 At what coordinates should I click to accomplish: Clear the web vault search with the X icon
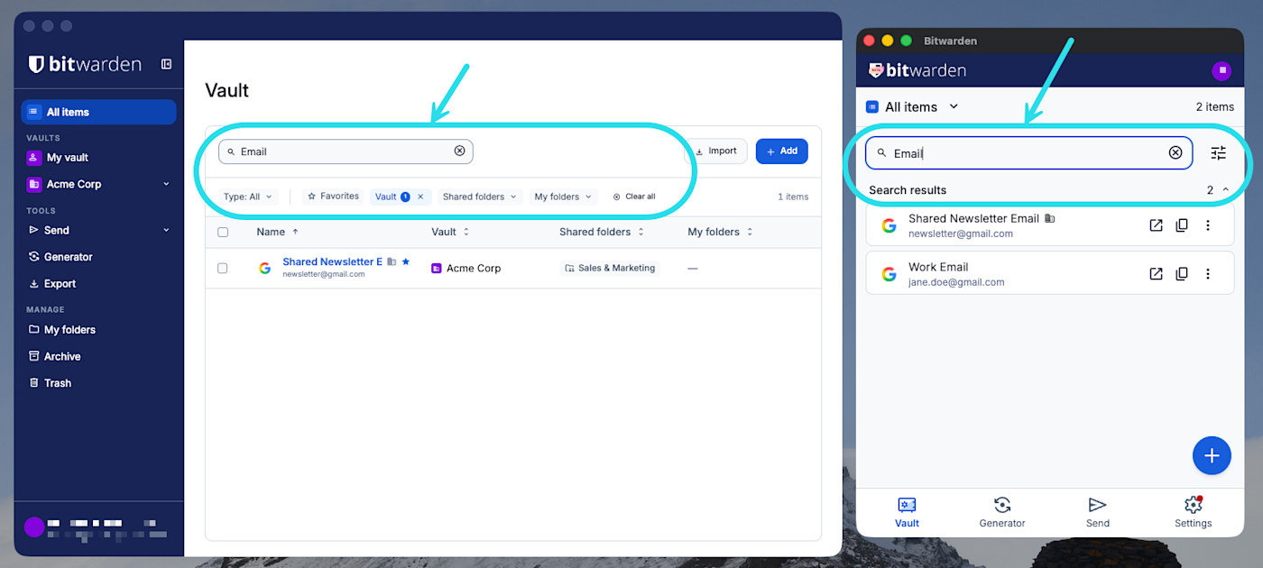(x=459, y=151)
